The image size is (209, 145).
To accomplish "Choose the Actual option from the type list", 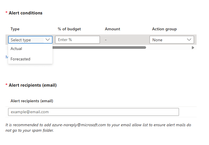I will 16,49.
